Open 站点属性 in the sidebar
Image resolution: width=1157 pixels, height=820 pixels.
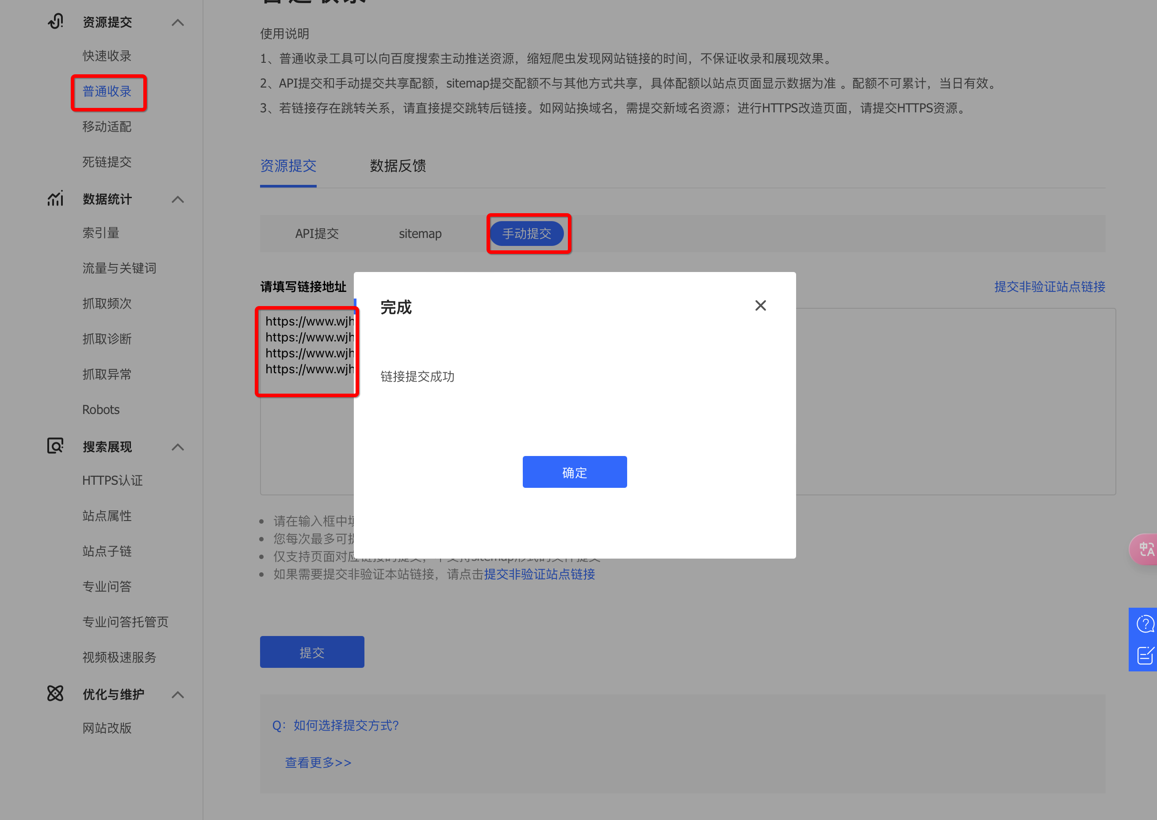click(x=107, y=516)
